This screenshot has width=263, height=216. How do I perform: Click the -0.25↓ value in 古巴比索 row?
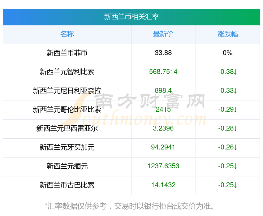pos(228,185)
